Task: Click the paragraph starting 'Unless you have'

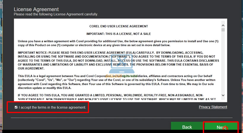Action: point(119,43)
